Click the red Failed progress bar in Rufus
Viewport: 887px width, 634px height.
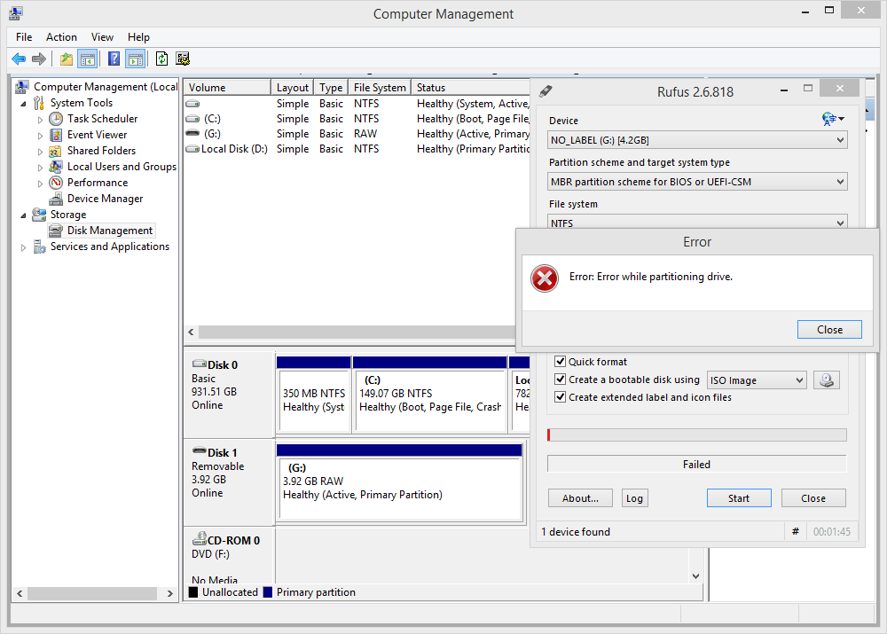pos(696,434)
